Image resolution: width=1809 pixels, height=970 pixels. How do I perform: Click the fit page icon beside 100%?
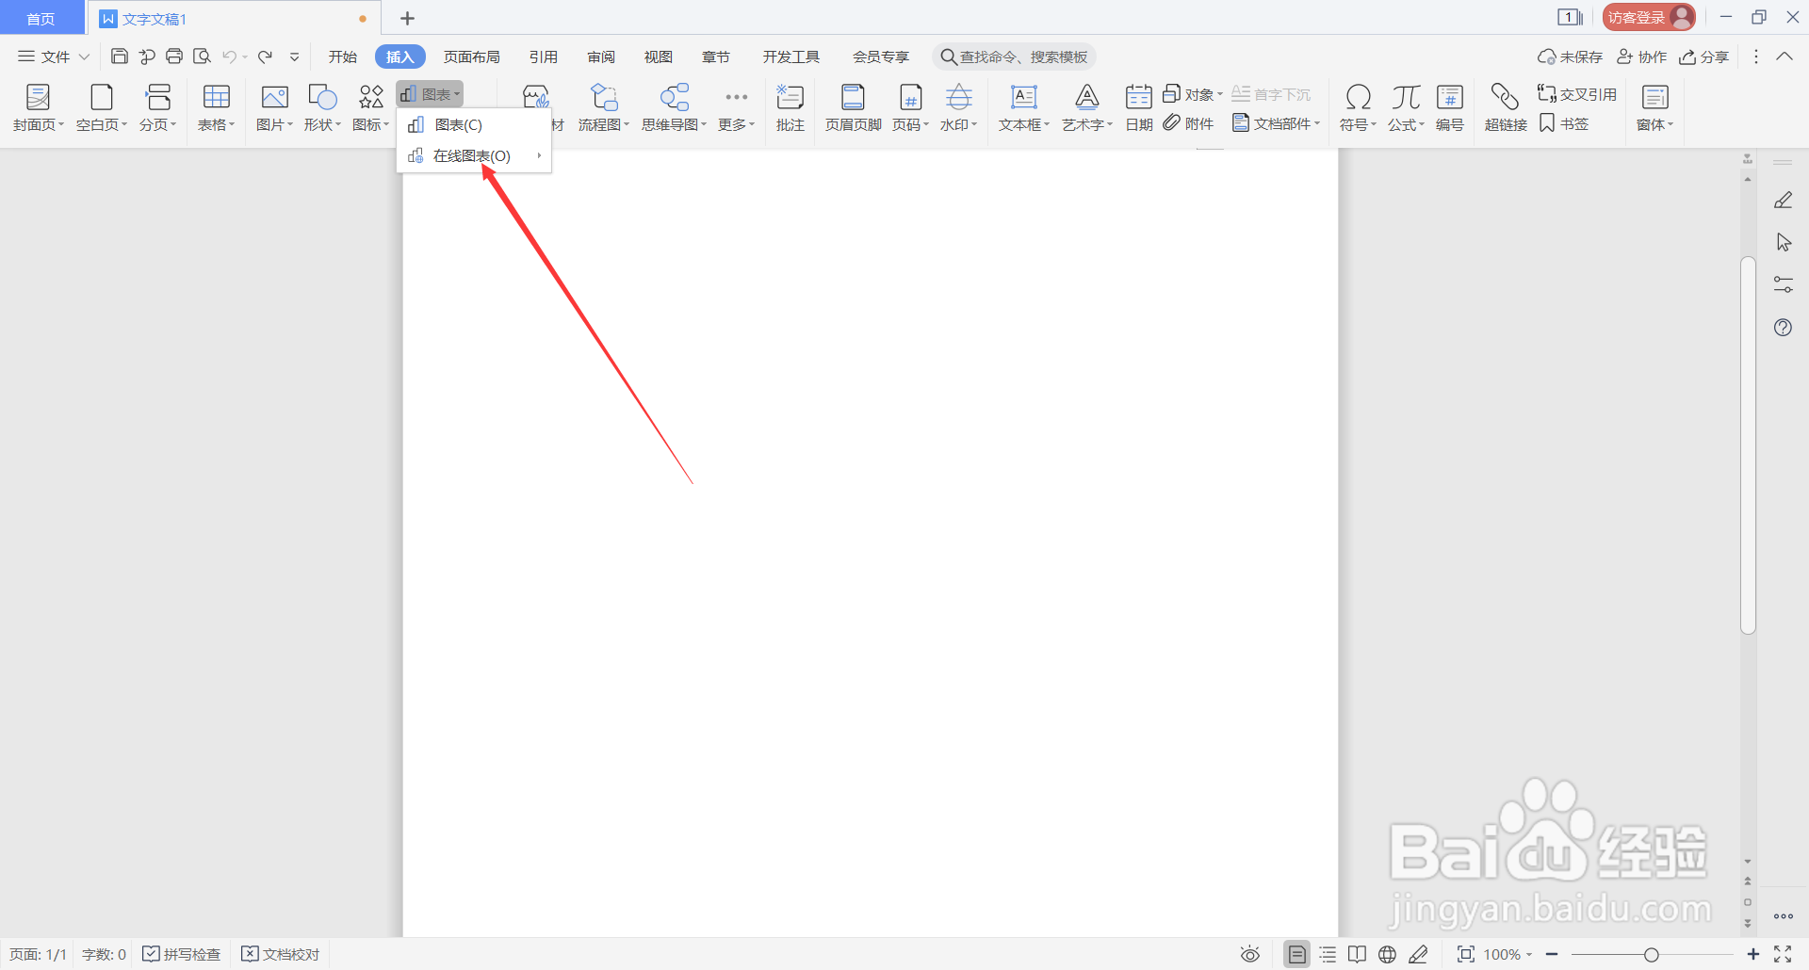(1466, 954)
